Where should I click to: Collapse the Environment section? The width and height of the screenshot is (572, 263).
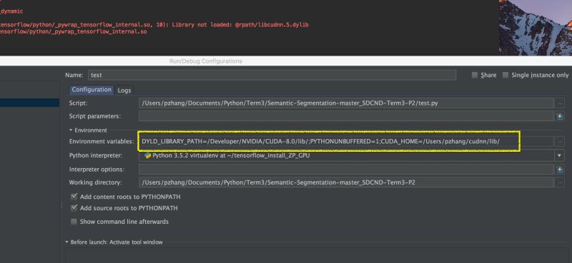[71, 130]
